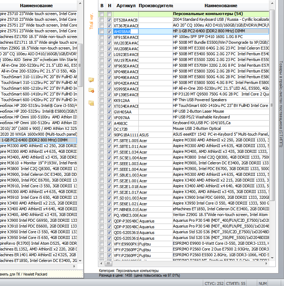Screen dimensions: 284x286
Task: Click the right table vertical scrollbar thumb
Action: [272, 105]
